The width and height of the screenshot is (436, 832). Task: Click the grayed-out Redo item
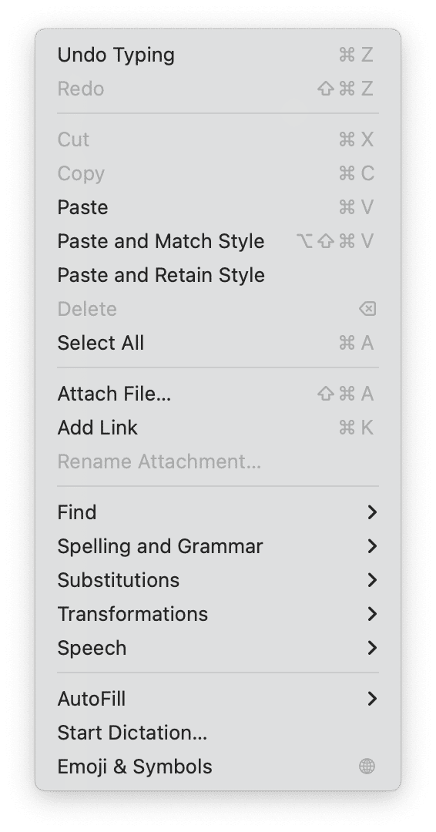[218, 89]
